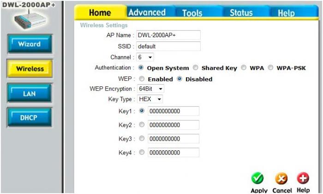Click the orange Cancel X icon

(281, 179)
